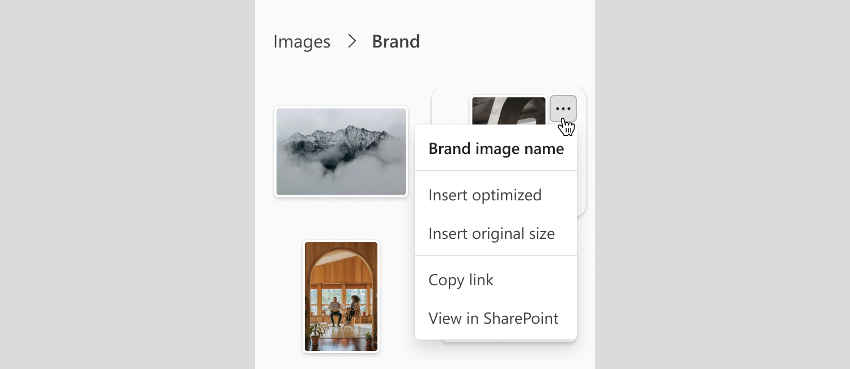This screenshot has width=850, height=369.
Task: Click the dark concrete architecture thumbnail
Action: 508,110
